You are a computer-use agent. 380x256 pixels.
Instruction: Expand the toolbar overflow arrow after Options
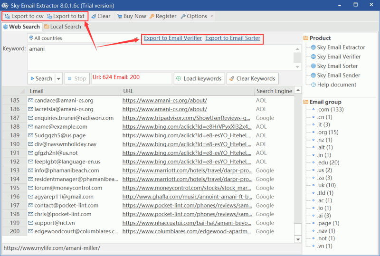pyautogui.click(x=212, y=16)
